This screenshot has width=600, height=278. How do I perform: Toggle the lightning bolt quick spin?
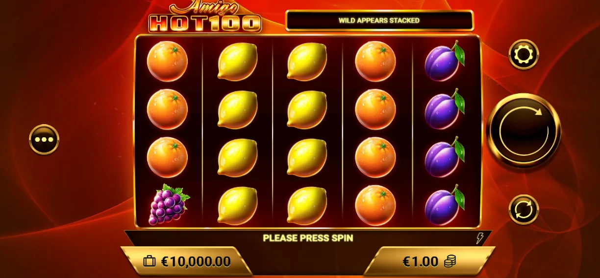pyautogui.click(x=480, y=238)
